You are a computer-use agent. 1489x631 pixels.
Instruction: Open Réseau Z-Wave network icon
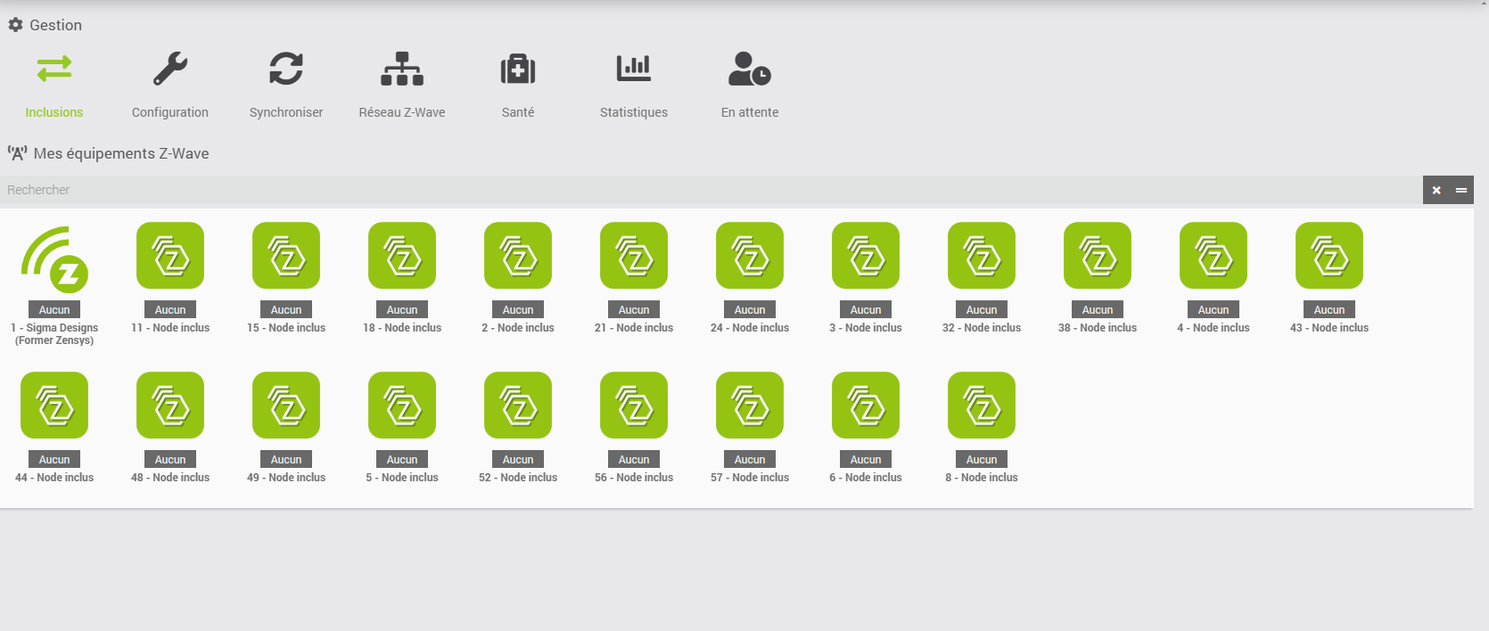pyautogui.click(x=402, y=69)
